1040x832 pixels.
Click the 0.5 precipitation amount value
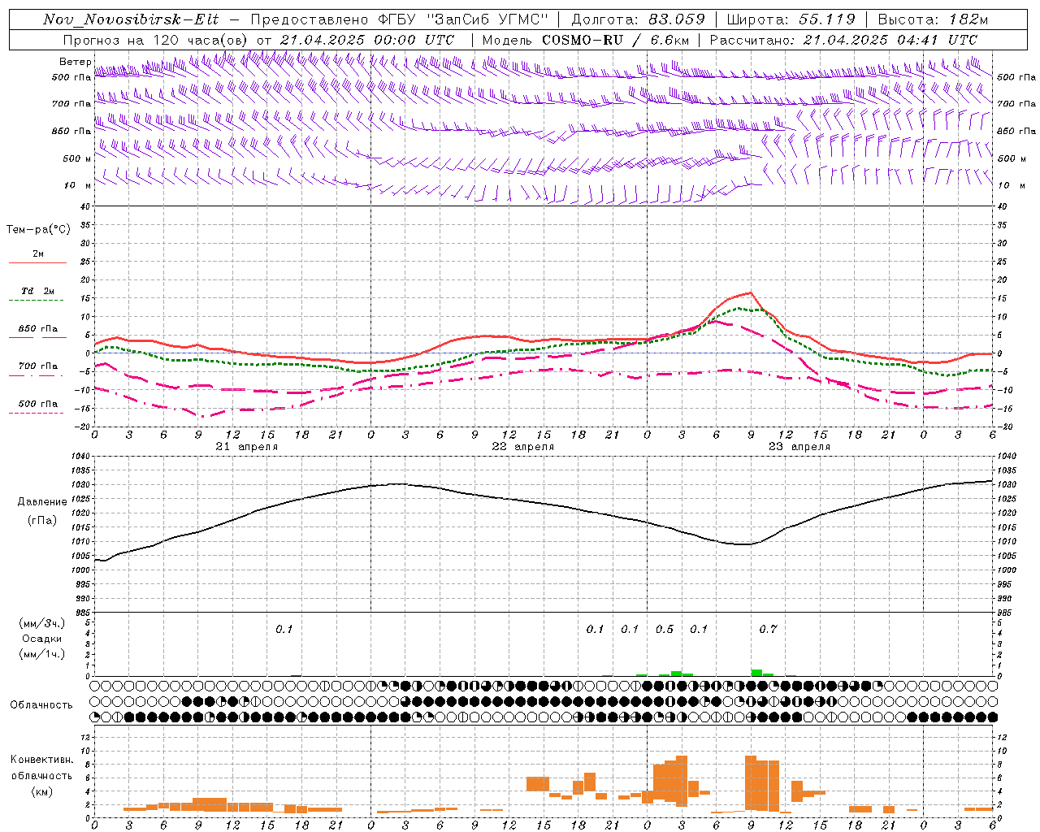coord(665,629)
